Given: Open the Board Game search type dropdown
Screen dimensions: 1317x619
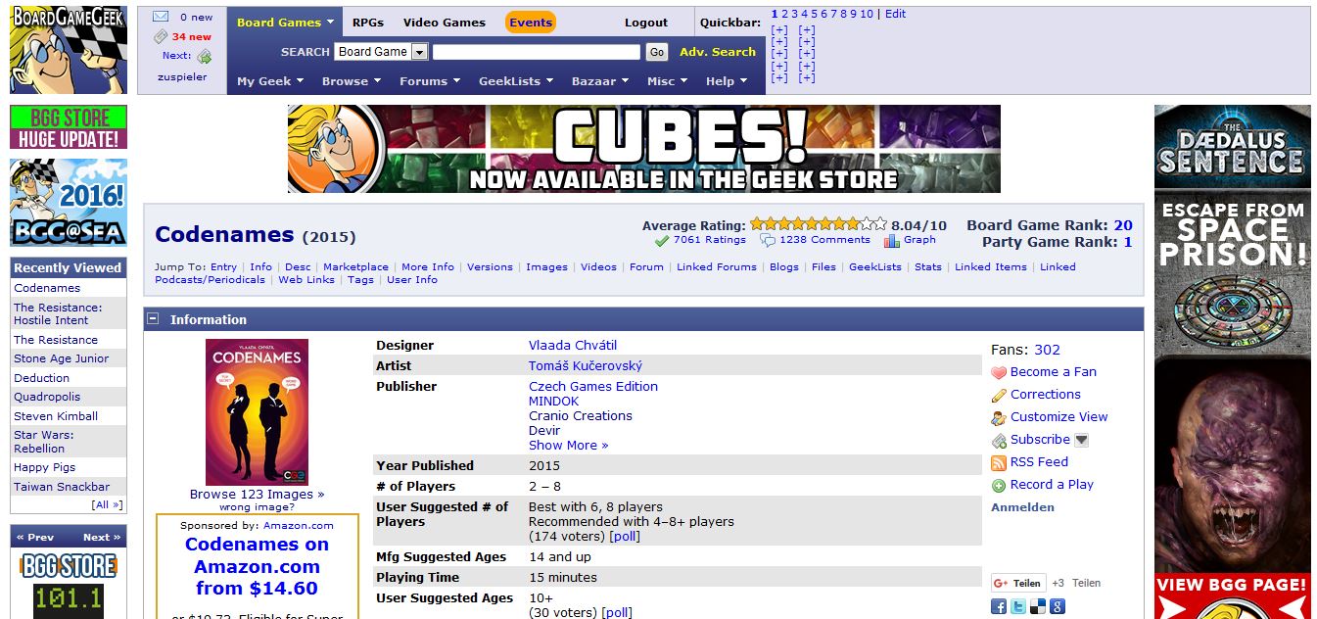Looking at the screenshot, I should tap(382, 52).
